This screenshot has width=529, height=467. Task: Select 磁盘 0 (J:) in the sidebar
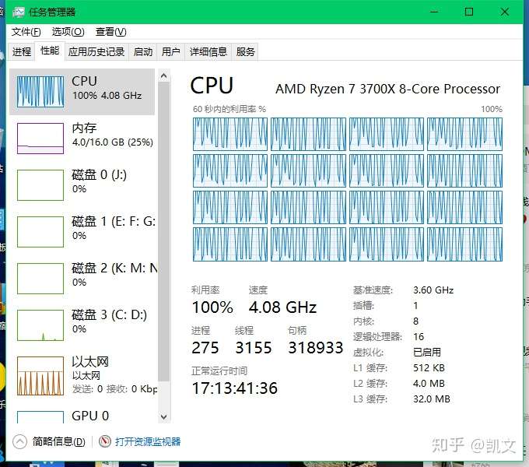82,185
